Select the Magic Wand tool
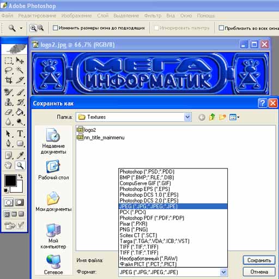279x279 pixels. [x=20, y=70]
